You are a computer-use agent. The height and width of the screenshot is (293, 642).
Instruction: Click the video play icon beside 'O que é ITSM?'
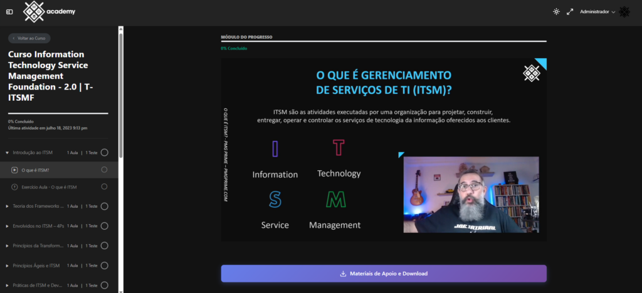[14, 170]
